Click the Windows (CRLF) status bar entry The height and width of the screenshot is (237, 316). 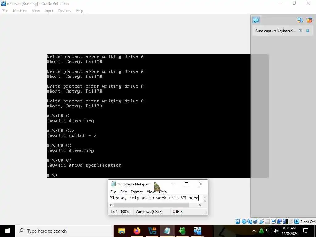[x=149, y=212]
